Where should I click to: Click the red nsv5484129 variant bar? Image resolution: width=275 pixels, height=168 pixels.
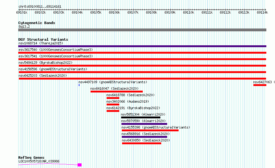tap(142, 66)
